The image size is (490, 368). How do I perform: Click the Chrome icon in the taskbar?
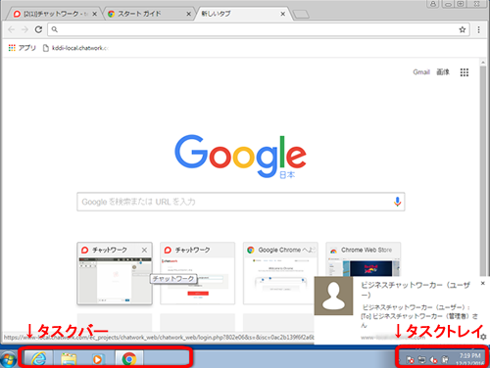point(129,359)
